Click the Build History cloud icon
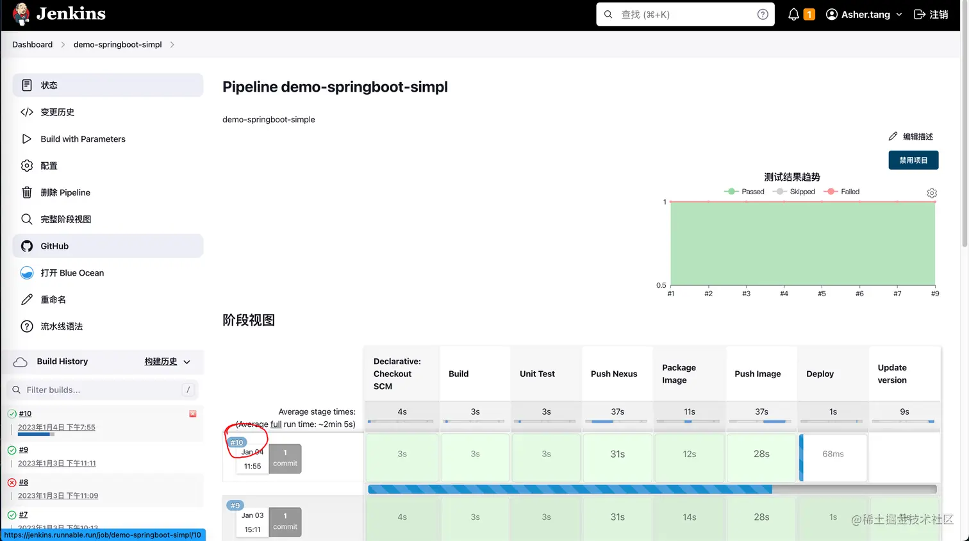 click(21, 362)
